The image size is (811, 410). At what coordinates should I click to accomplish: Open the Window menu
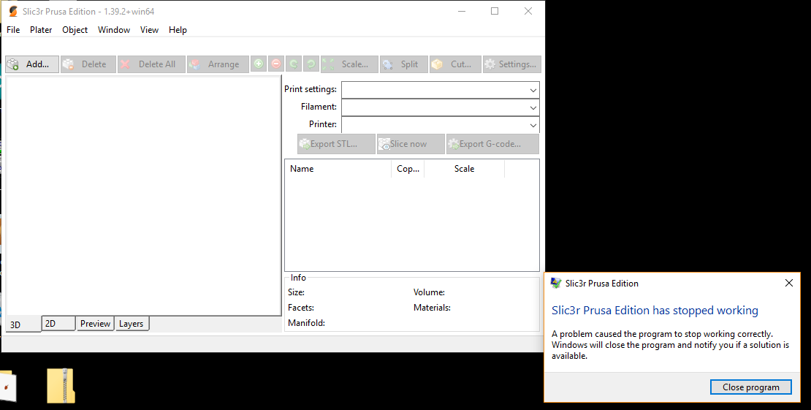[x=114, y=30]
